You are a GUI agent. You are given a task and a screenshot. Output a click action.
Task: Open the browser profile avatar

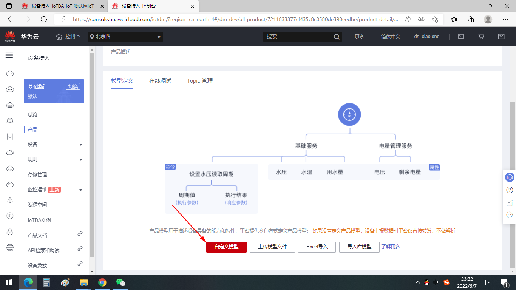488,19
